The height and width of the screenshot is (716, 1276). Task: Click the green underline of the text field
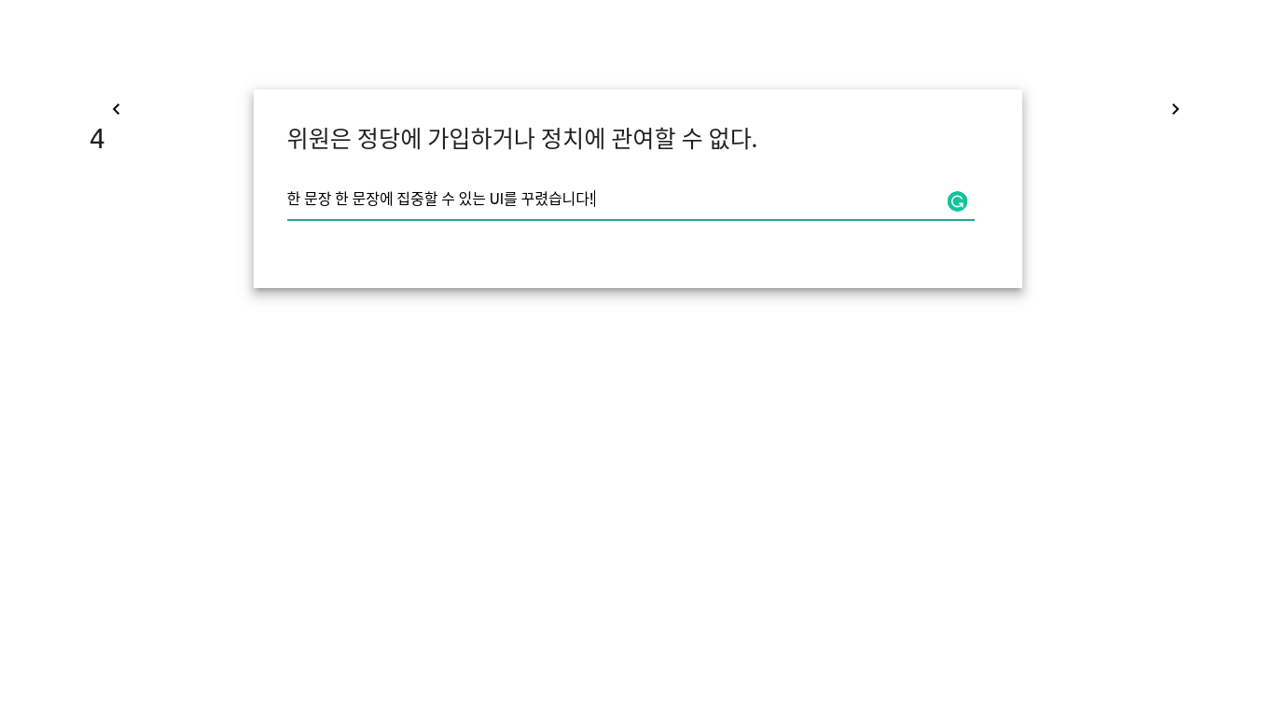point(631,220)
